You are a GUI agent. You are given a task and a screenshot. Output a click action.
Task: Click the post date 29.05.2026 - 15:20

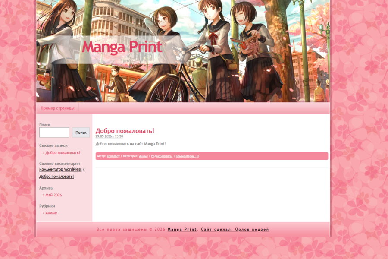109,136
